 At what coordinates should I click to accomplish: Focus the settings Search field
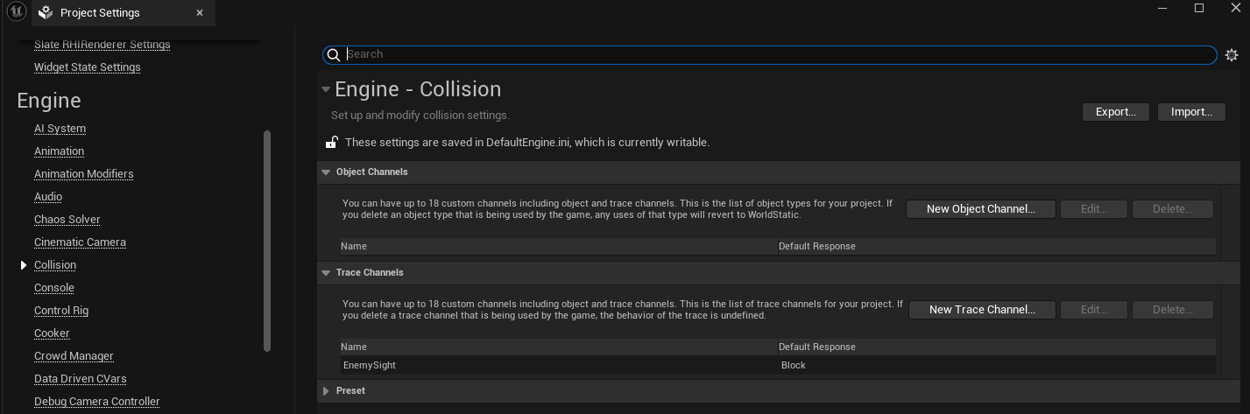(780, 54)
